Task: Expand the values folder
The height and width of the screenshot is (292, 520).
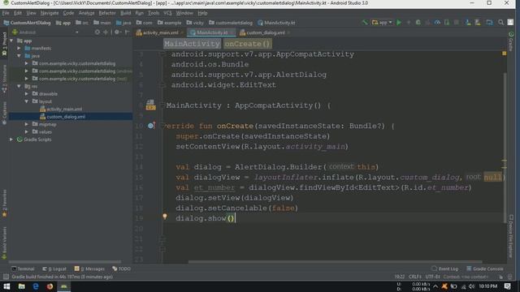Action: tap(27, 131)
